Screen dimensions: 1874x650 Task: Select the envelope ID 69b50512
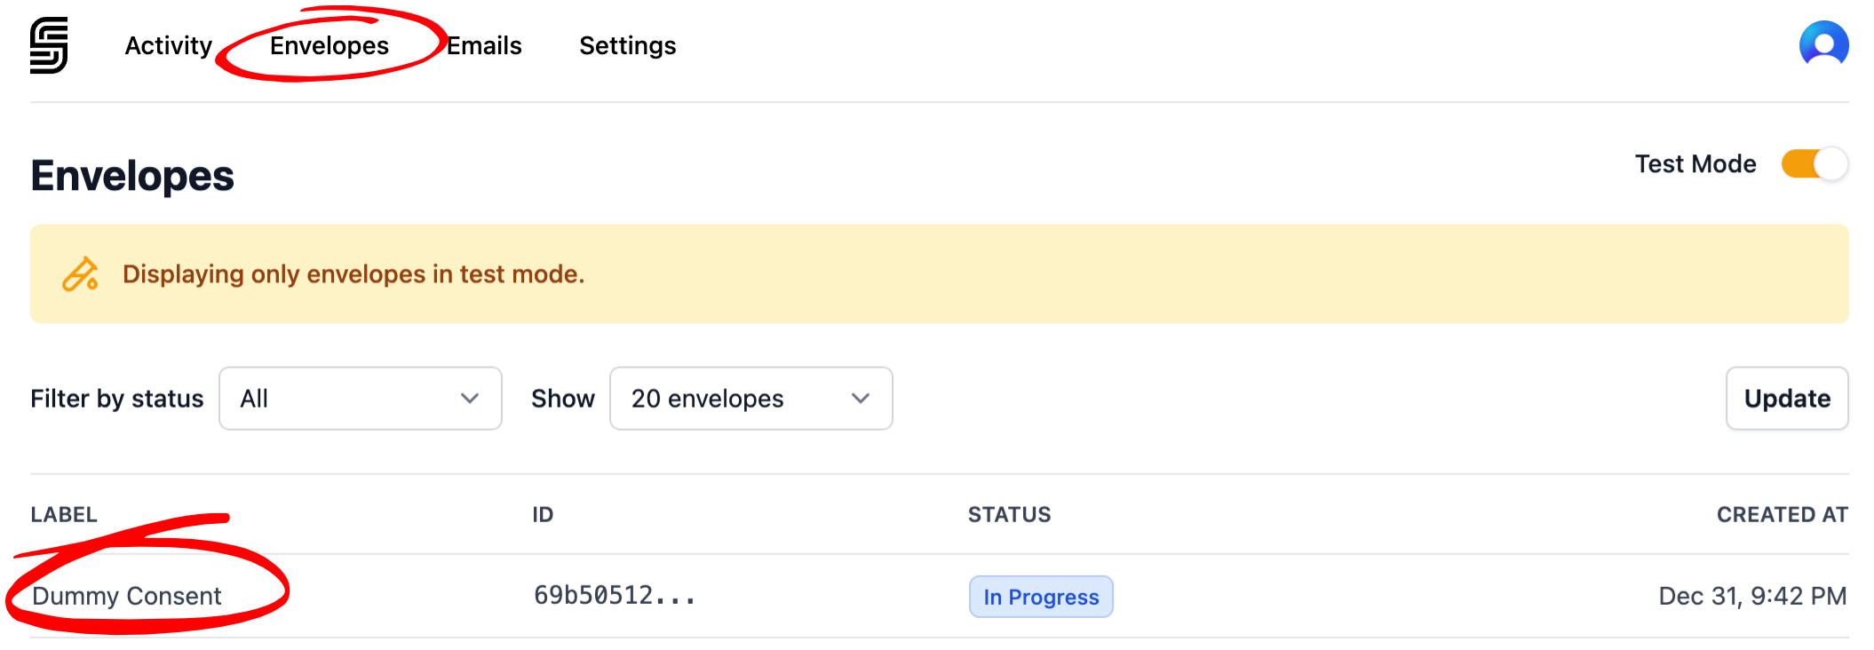point(615,596)
